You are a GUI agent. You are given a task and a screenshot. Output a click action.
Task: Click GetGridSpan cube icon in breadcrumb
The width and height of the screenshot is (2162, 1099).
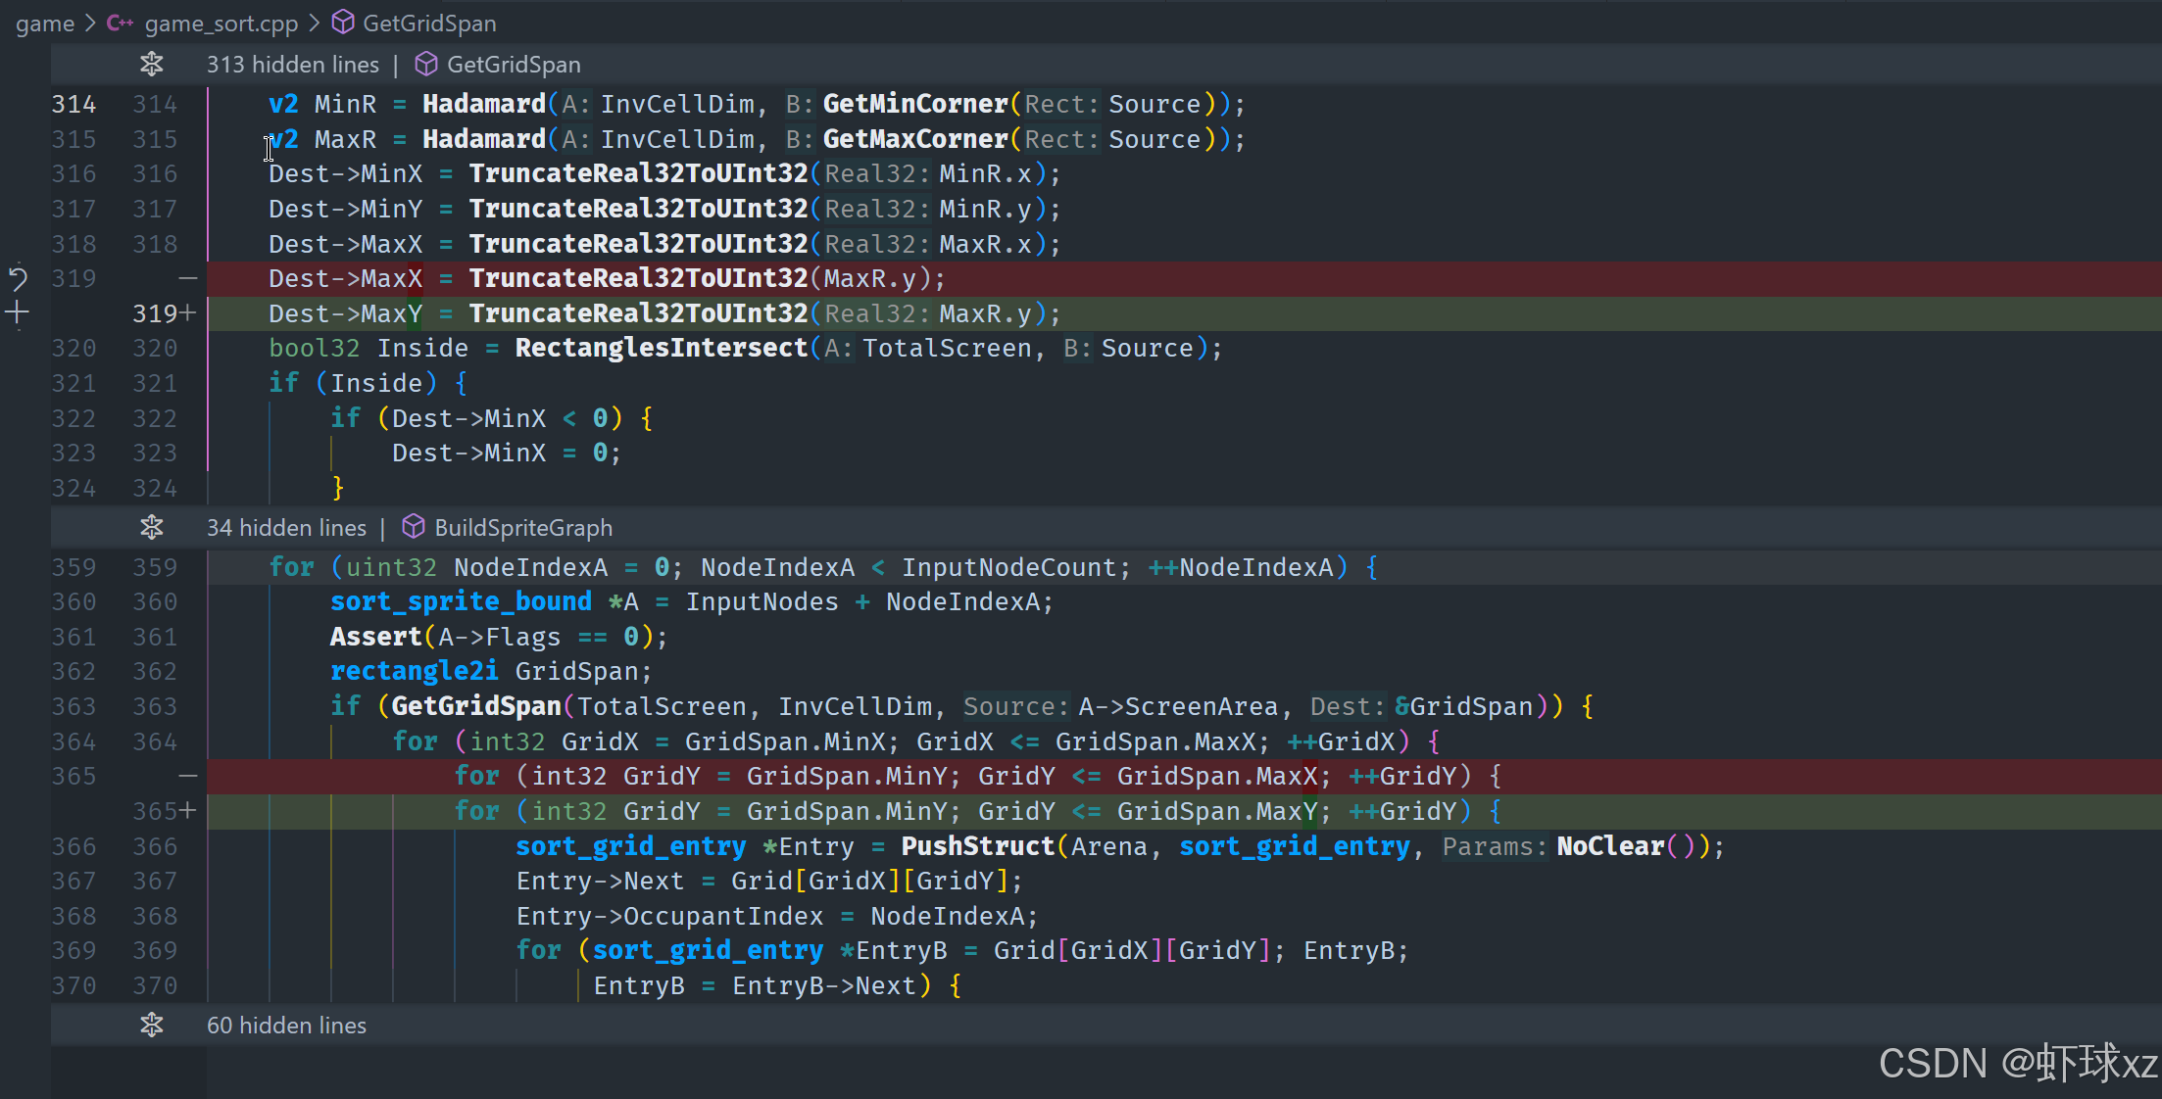click(x=343, y=23)
